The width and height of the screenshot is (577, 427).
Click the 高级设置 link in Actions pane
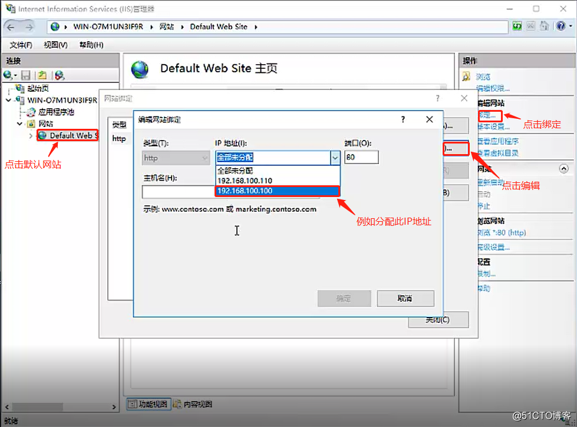point(493,248)
